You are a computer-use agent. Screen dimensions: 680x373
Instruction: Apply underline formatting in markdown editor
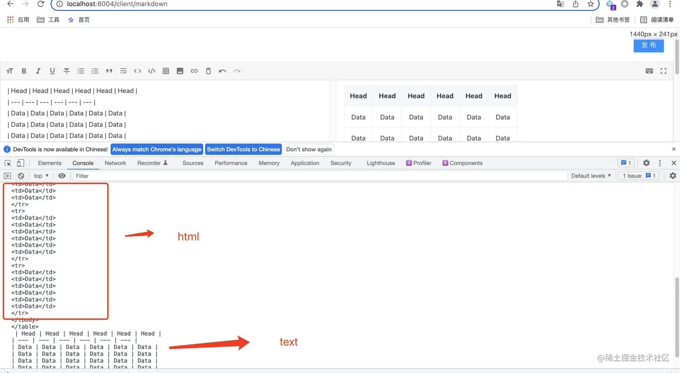52,71
